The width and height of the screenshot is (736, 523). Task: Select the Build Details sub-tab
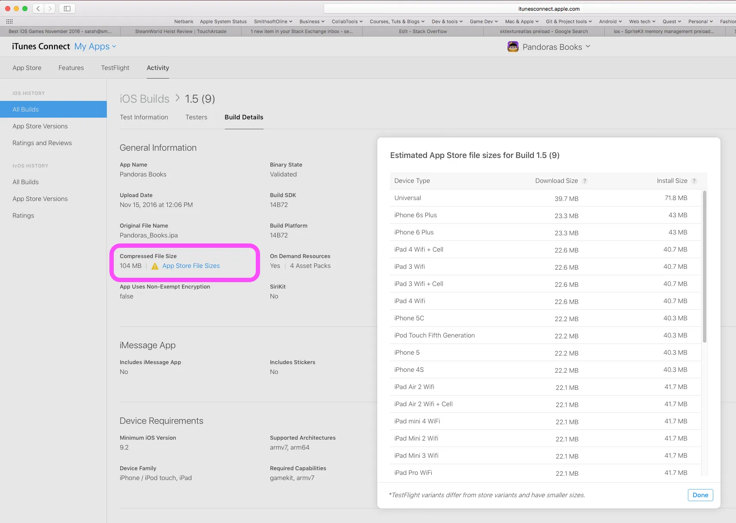point(244,117)
